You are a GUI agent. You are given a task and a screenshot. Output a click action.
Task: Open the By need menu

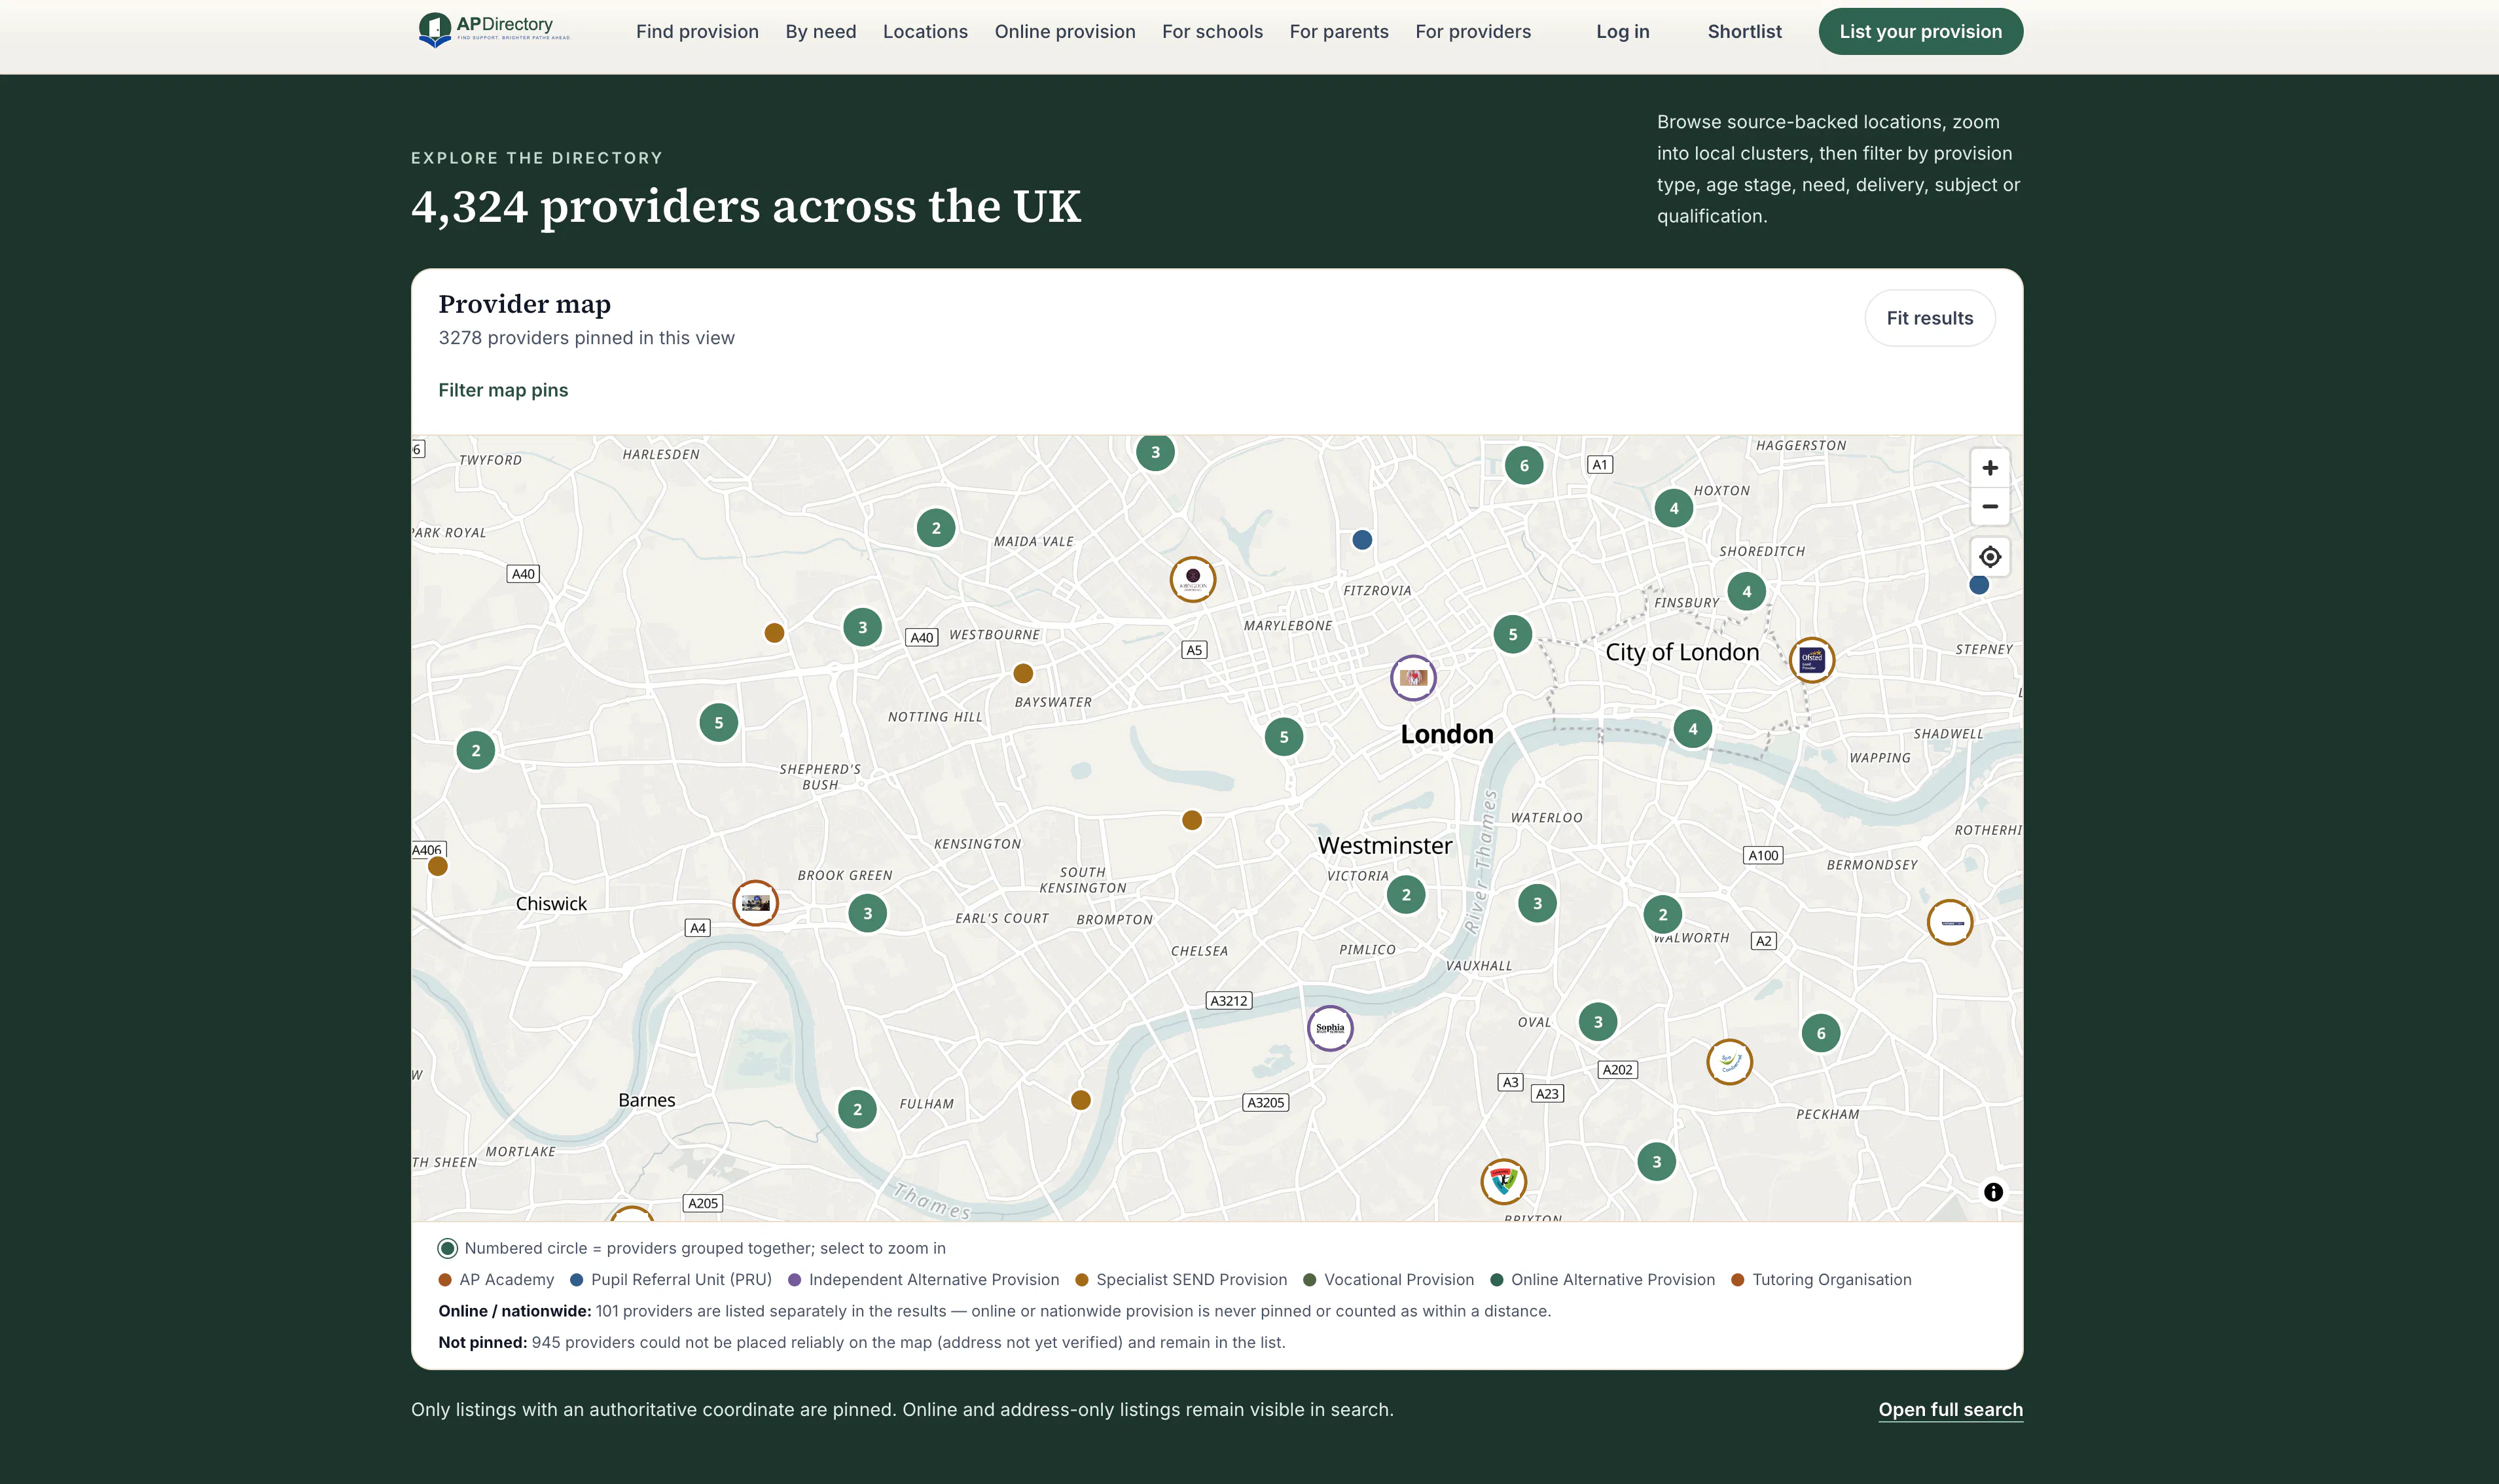tap(820, 31)
